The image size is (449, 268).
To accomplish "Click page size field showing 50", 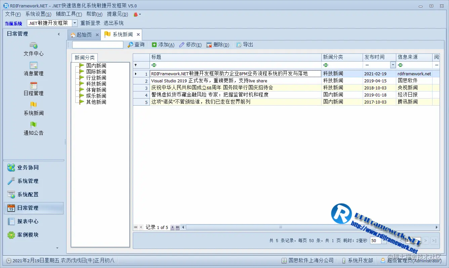I will tap(376, 240).
